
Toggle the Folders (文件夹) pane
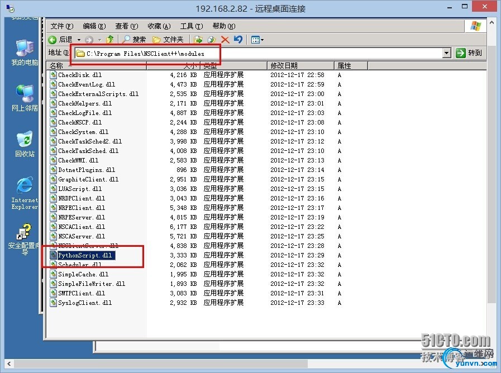168,39
